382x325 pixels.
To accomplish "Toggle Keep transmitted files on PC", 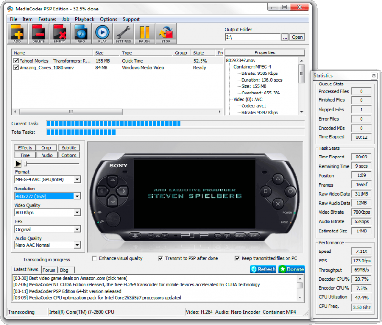I will [x=237, y=258].
